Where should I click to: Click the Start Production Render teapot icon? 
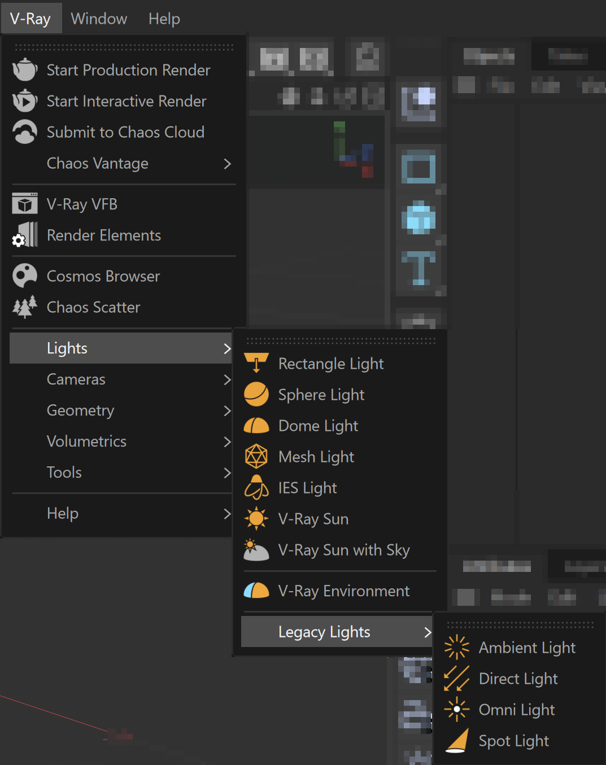coord(25,70)
